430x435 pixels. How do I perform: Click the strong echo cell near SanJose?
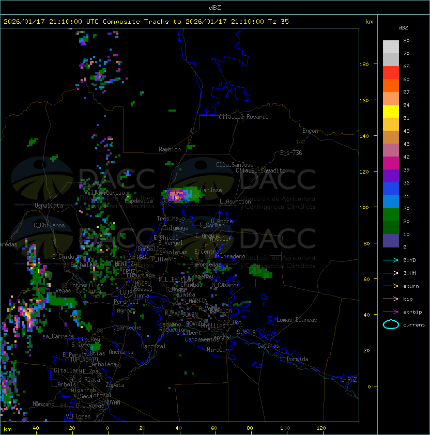177,195
